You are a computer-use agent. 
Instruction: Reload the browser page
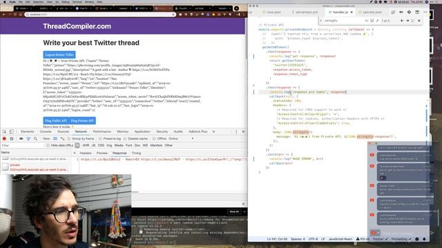[x=15, y=14]
